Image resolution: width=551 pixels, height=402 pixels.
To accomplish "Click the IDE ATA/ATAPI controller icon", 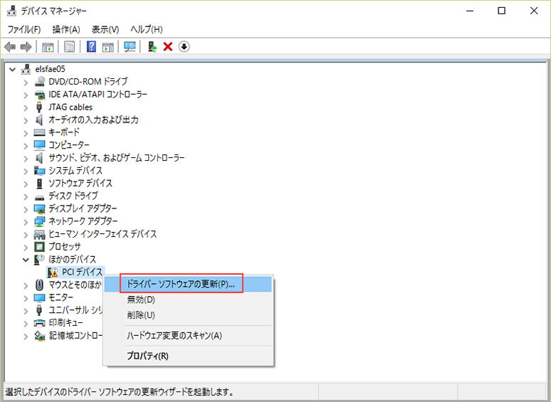I will pyautogui.click(x=40, y=95).
